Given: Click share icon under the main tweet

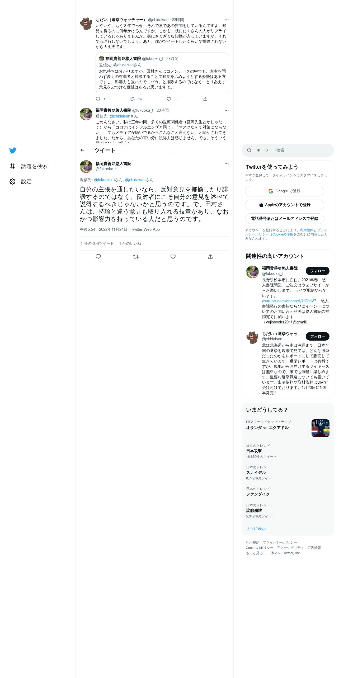Looking at the screenshot, I should (210, 257).
